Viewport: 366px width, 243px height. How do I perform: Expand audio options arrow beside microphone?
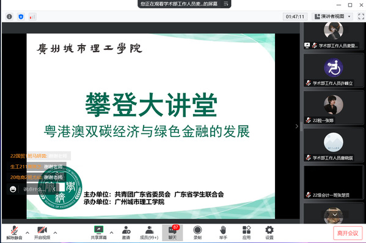click(x=27, y=233)
